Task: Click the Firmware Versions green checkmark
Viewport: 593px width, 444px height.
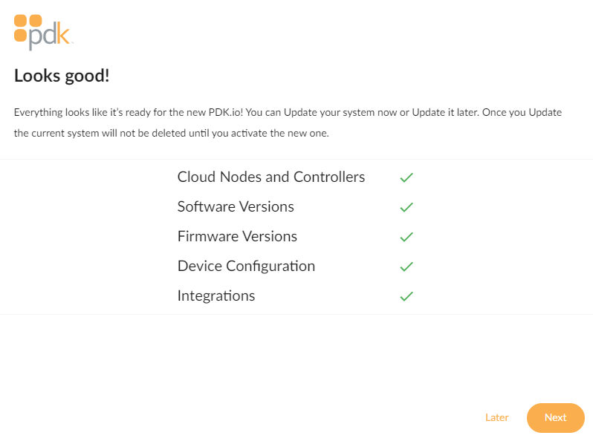Action: tap(406, 237)
